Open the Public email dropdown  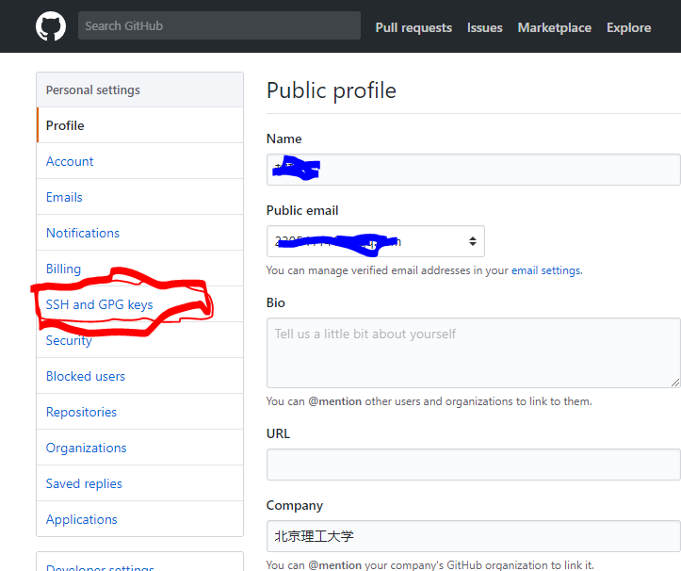375,241
